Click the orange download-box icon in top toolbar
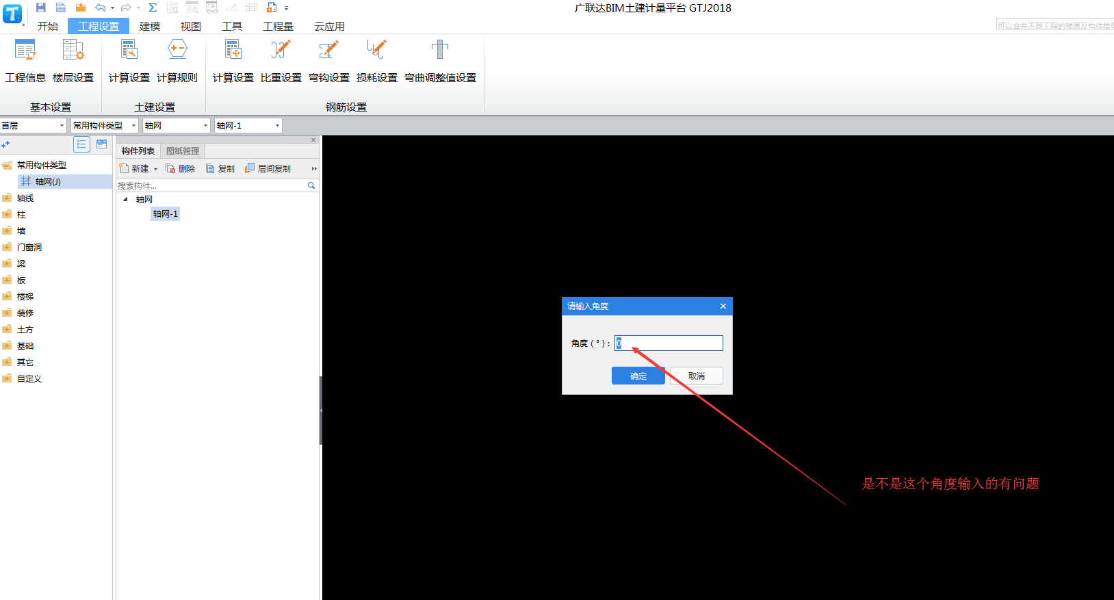Image resolution: width=1114 pixels, height=600 pixels. [81, 8]
